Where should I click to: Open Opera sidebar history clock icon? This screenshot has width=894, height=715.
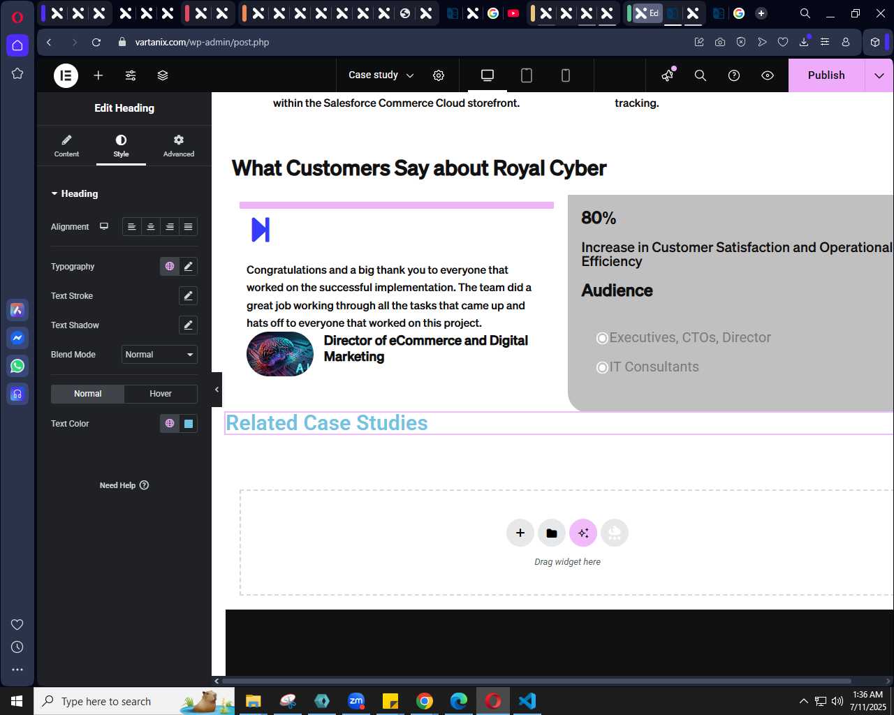(17, 647)
